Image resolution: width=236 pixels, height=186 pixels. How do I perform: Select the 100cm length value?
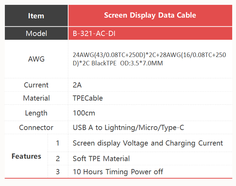pos(84,113)
